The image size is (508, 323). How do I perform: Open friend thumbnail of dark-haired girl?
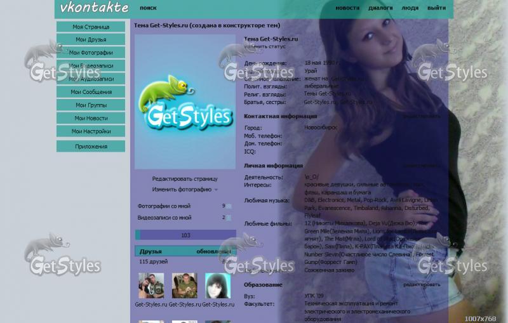point(218,286)
